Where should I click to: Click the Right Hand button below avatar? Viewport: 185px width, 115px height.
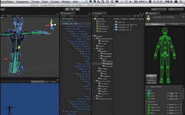pyautogui.click(x=151, y=83)
